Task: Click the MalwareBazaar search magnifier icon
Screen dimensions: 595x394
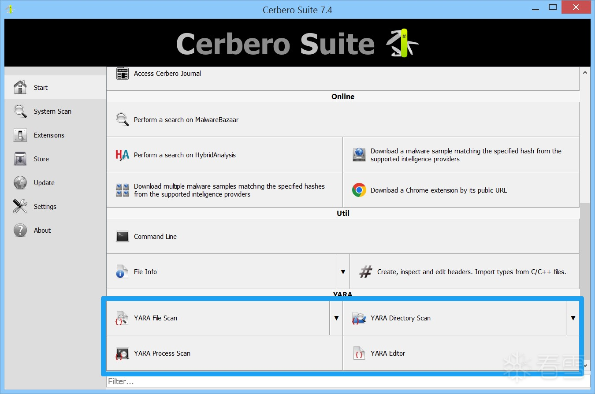Action: [123, 119]
